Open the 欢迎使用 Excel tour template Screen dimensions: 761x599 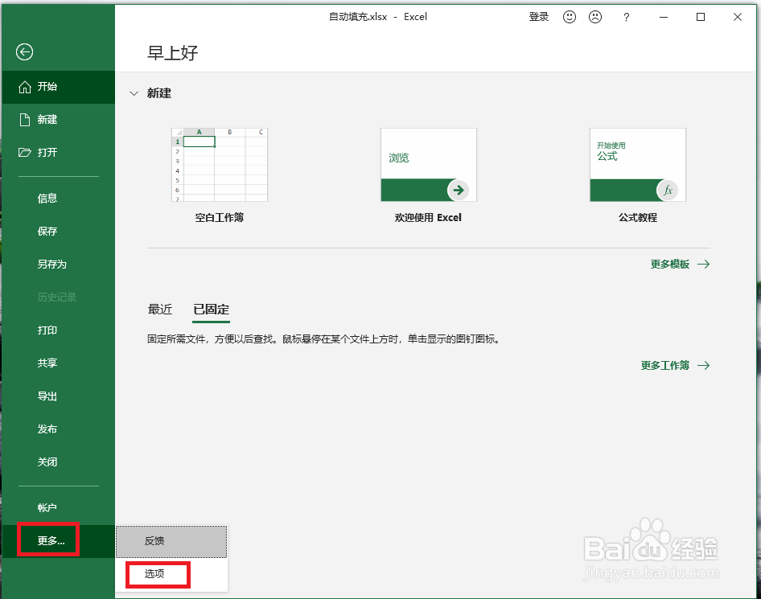[x=429, y=165]
